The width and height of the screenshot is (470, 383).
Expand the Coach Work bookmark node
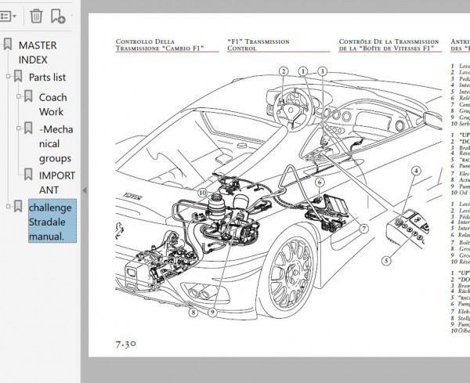[19, 96]
